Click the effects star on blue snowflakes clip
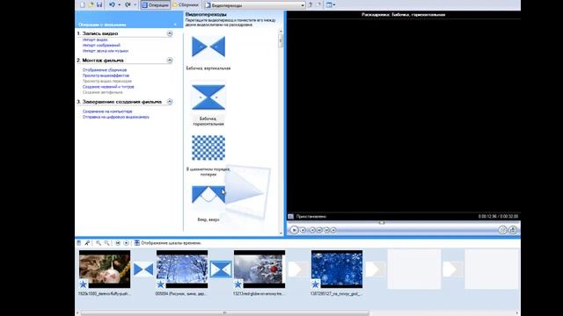The width and height of the screenshot is (563, 316). pyautogui.click(x=316, y=284)
